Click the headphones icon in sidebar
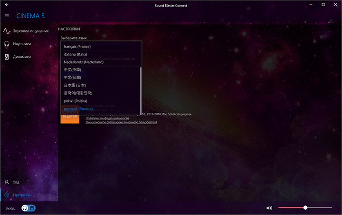 [7, 44]
